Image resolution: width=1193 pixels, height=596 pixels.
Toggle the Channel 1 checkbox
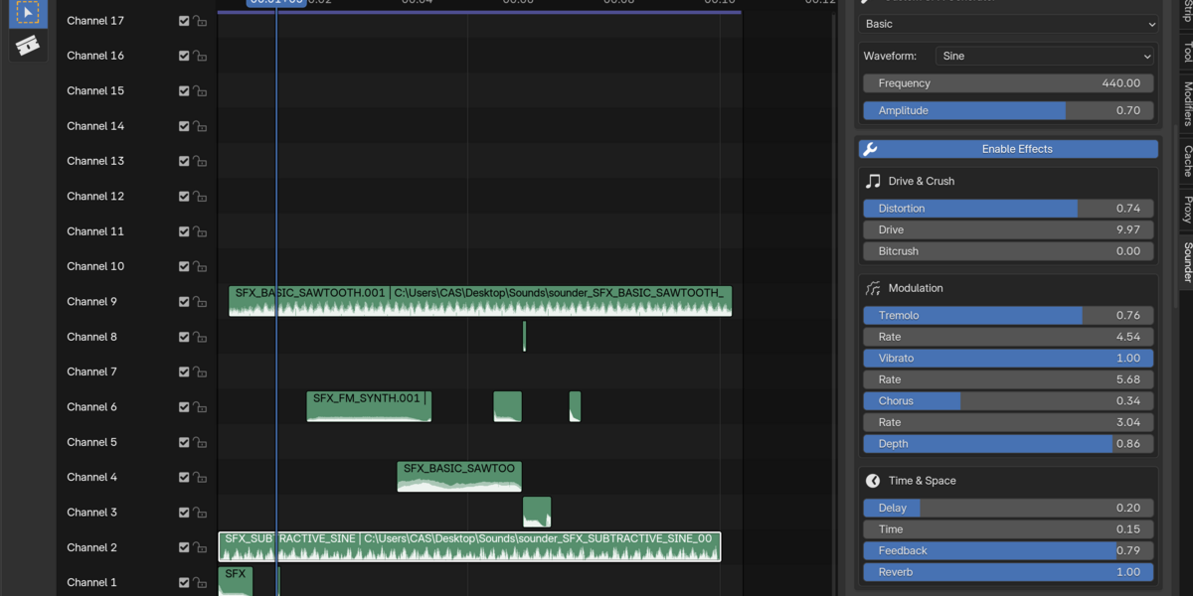click(x=184, y=583)
